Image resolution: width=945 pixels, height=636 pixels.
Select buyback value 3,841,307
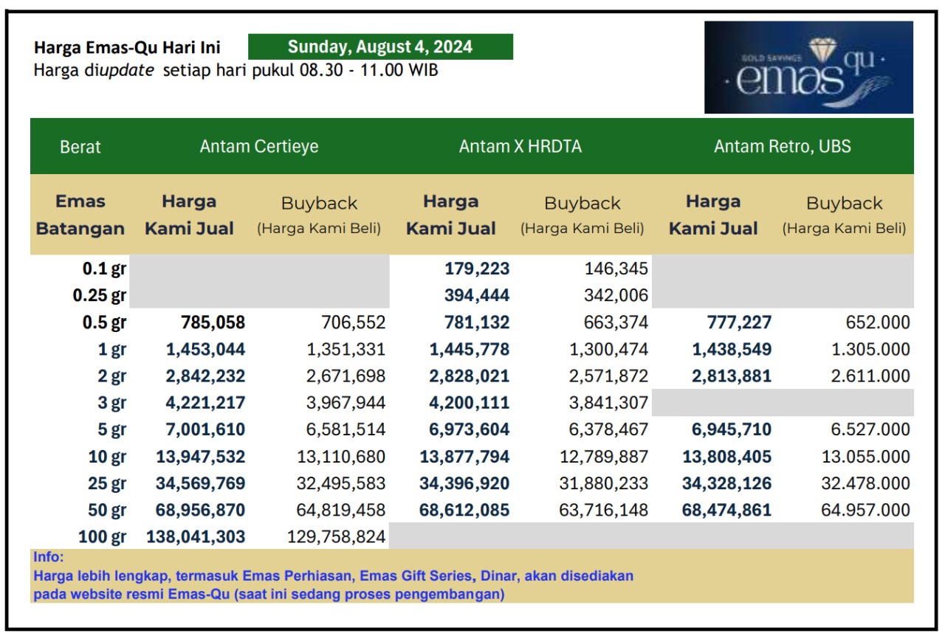click(608, 403)
